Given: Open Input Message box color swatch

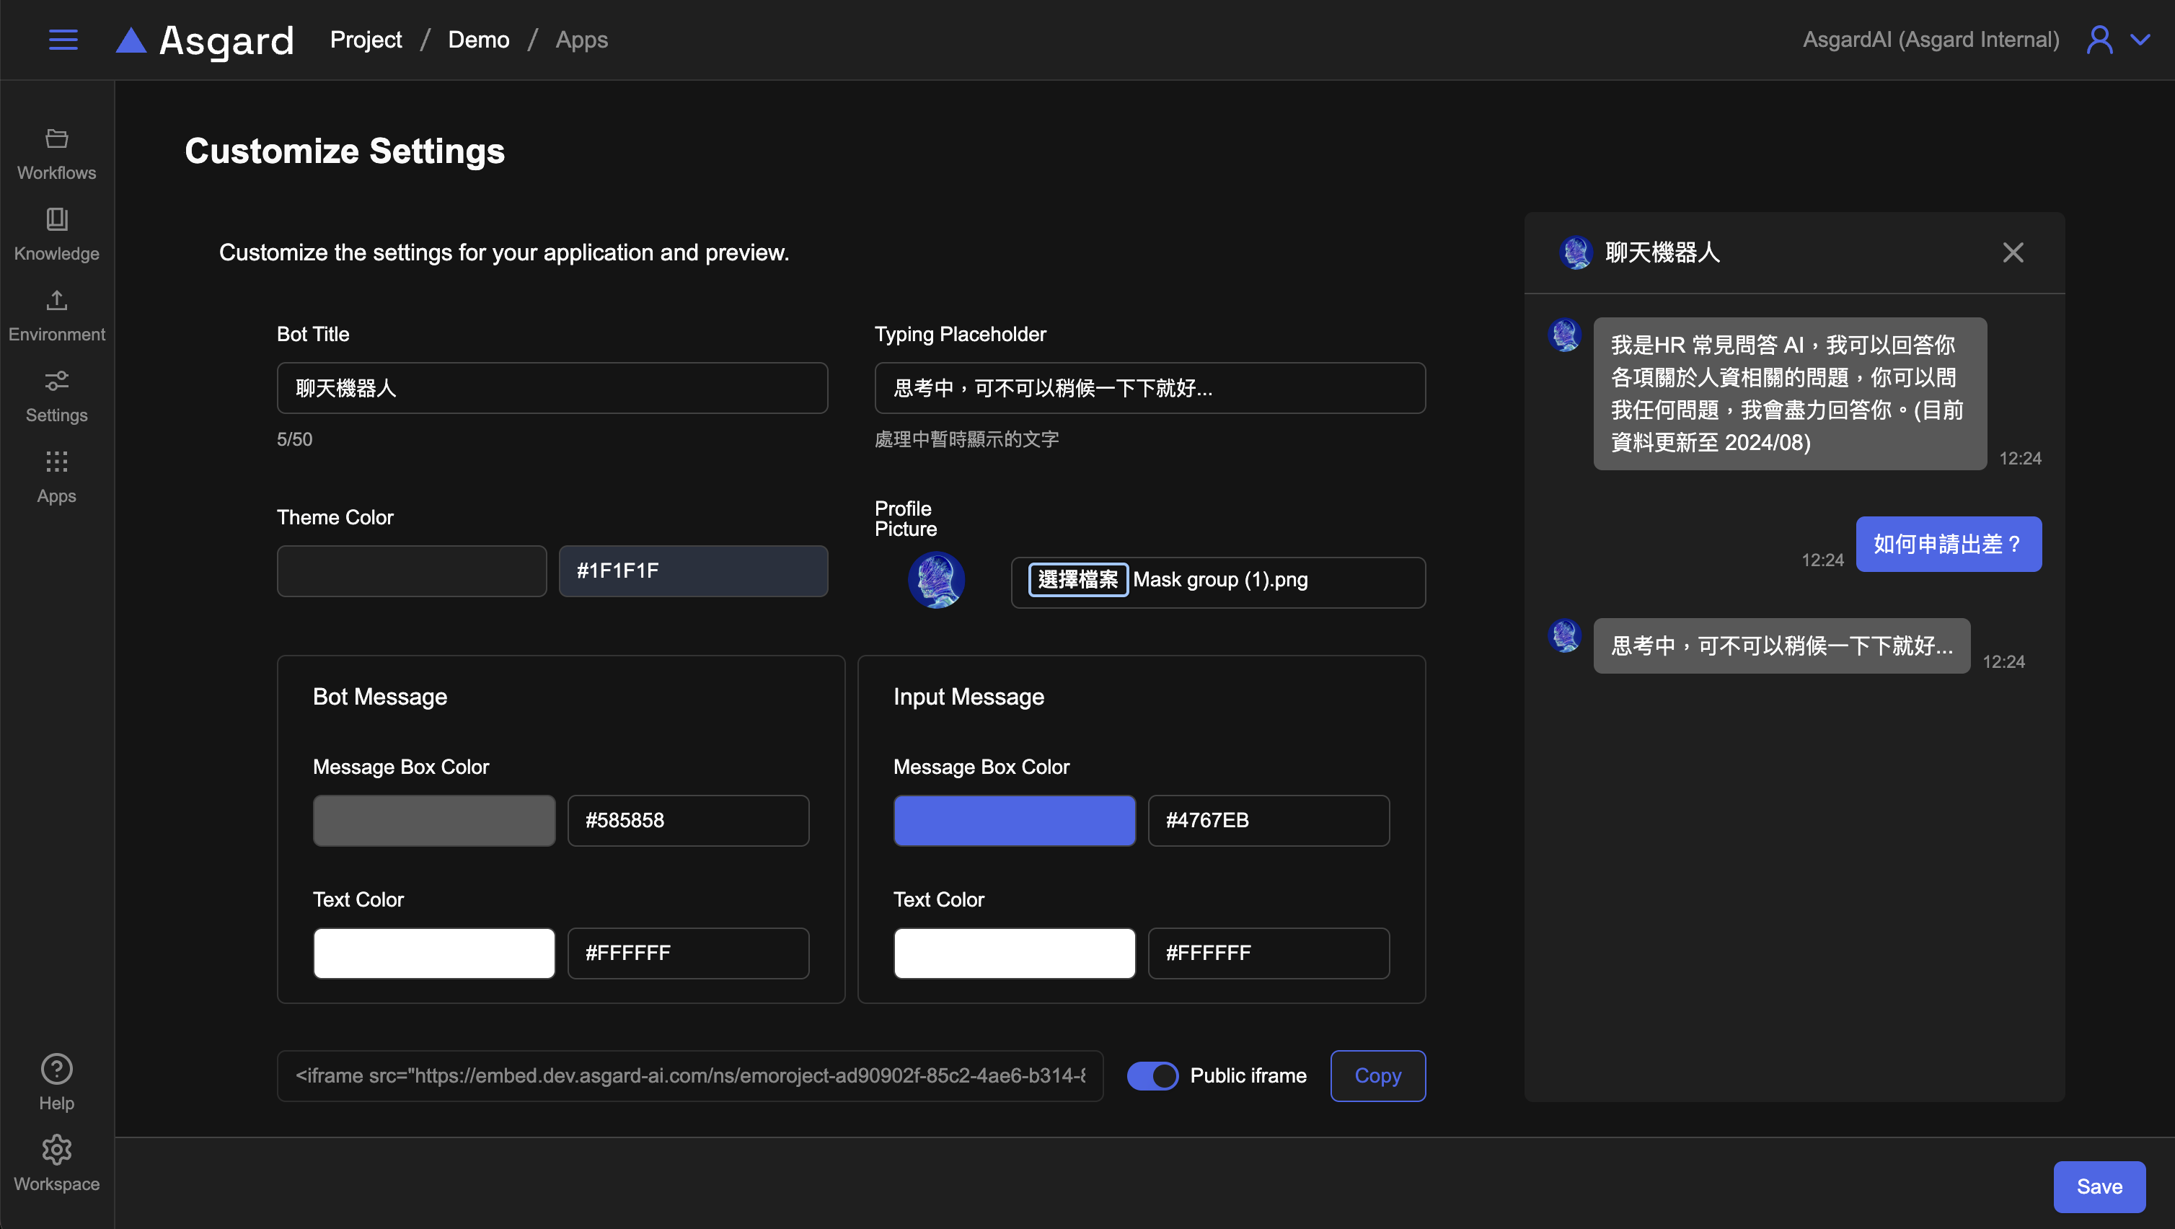Looking at the screenshot, I should click(x=1014, y=820).
